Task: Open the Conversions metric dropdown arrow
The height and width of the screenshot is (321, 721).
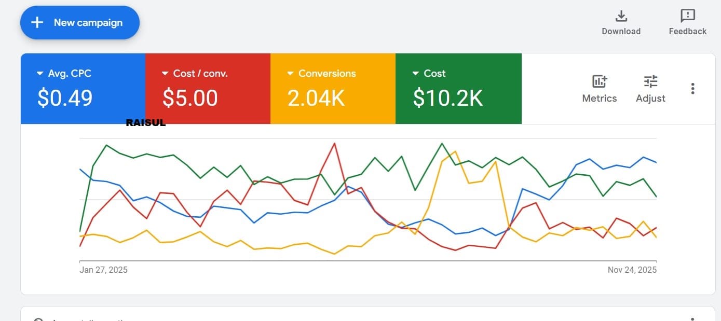Action: tap(290, 74)
